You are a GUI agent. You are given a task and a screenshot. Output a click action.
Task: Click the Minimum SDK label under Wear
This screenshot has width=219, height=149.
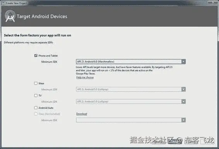pyautogui.click(x=49, y=90)
